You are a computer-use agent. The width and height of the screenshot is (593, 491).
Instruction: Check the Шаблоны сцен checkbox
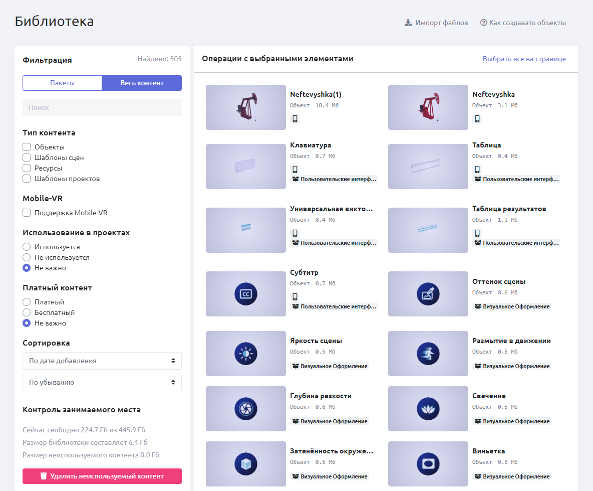(x=27, y=157)
